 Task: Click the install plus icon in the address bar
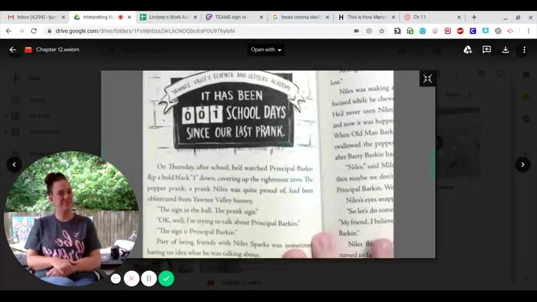[369, 31]
